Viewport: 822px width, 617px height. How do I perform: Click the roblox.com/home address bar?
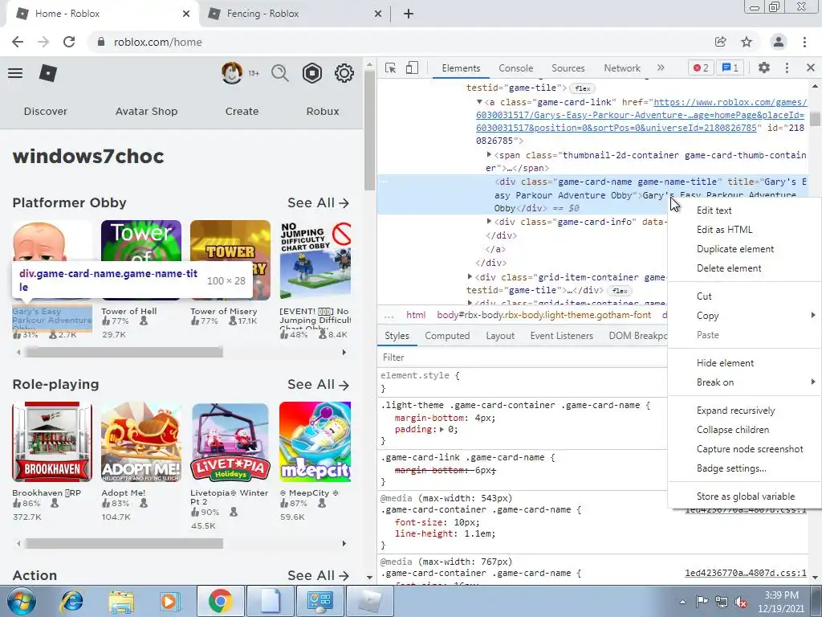(x=398, y=42)
